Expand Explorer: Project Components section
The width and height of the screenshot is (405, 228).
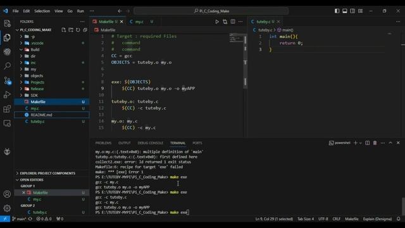pos(52,173)
